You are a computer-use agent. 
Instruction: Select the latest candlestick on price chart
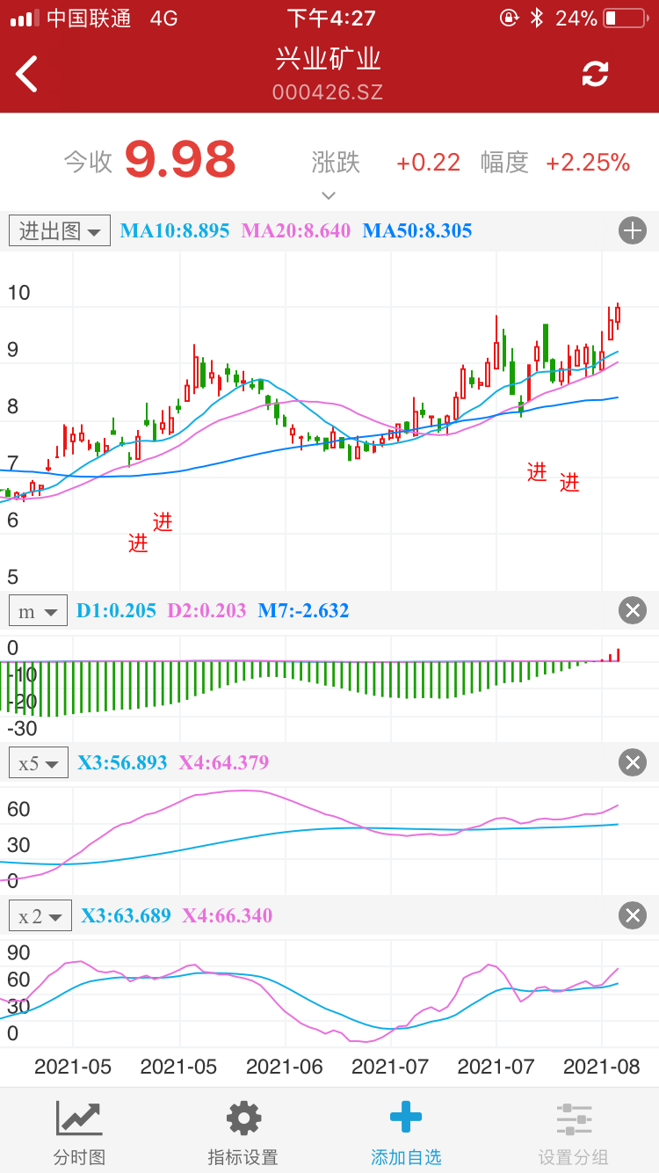618,315
